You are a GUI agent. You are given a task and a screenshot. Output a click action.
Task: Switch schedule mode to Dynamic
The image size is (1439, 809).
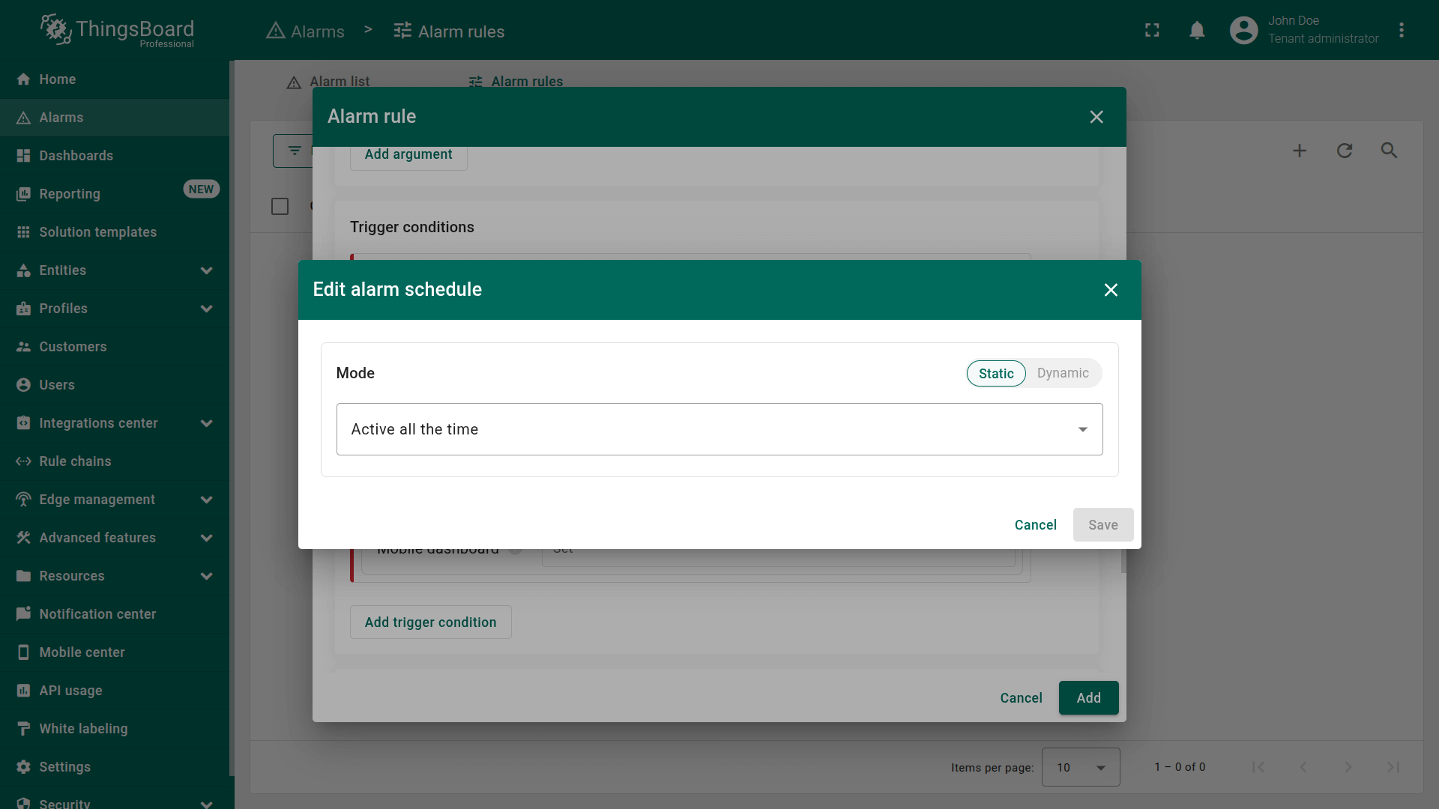point(1063,373)
